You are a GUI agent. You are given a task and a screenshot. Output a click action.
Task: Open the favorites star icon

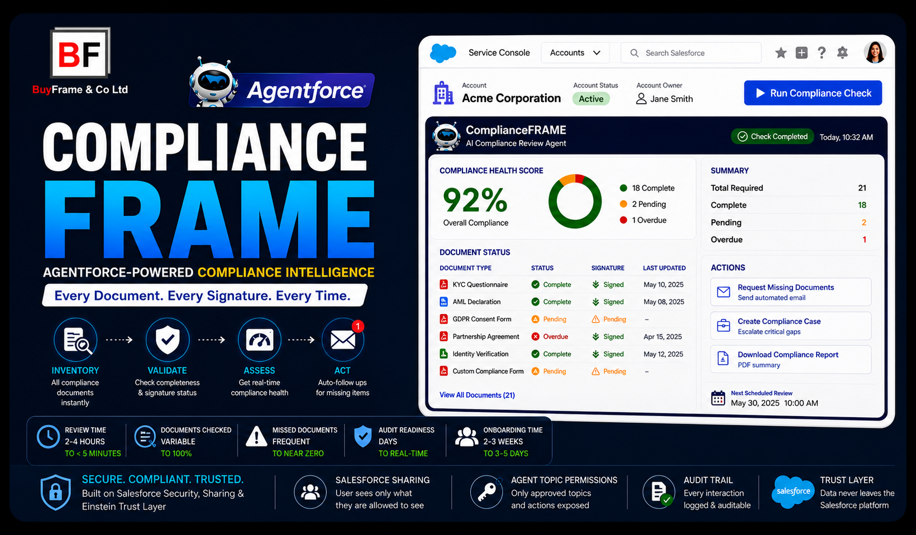click(x=781, y=53)
